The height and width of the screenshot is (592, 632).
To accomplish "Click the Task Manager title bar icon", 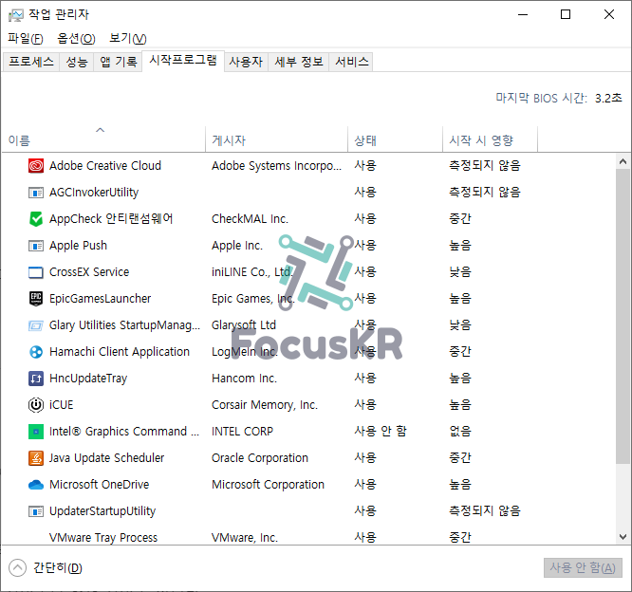I will tap(16, 15).
